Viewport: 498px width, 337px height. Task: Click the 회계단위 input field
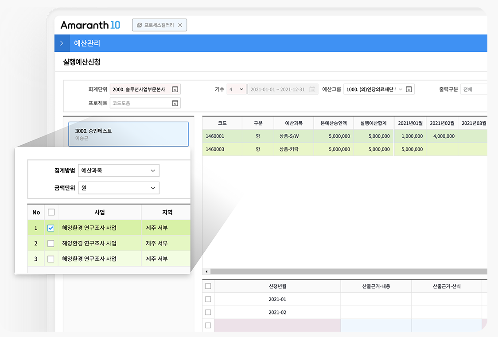[145, 89]
